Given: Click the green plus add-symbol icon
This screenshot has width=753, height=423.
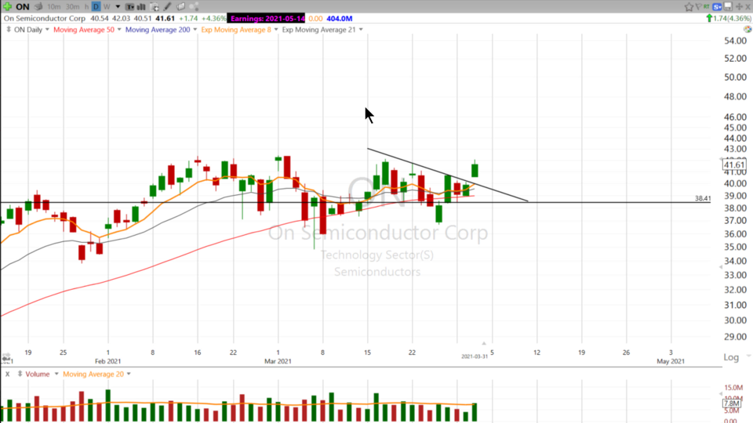Looking at the screenshot, I should tap(7, 7).
